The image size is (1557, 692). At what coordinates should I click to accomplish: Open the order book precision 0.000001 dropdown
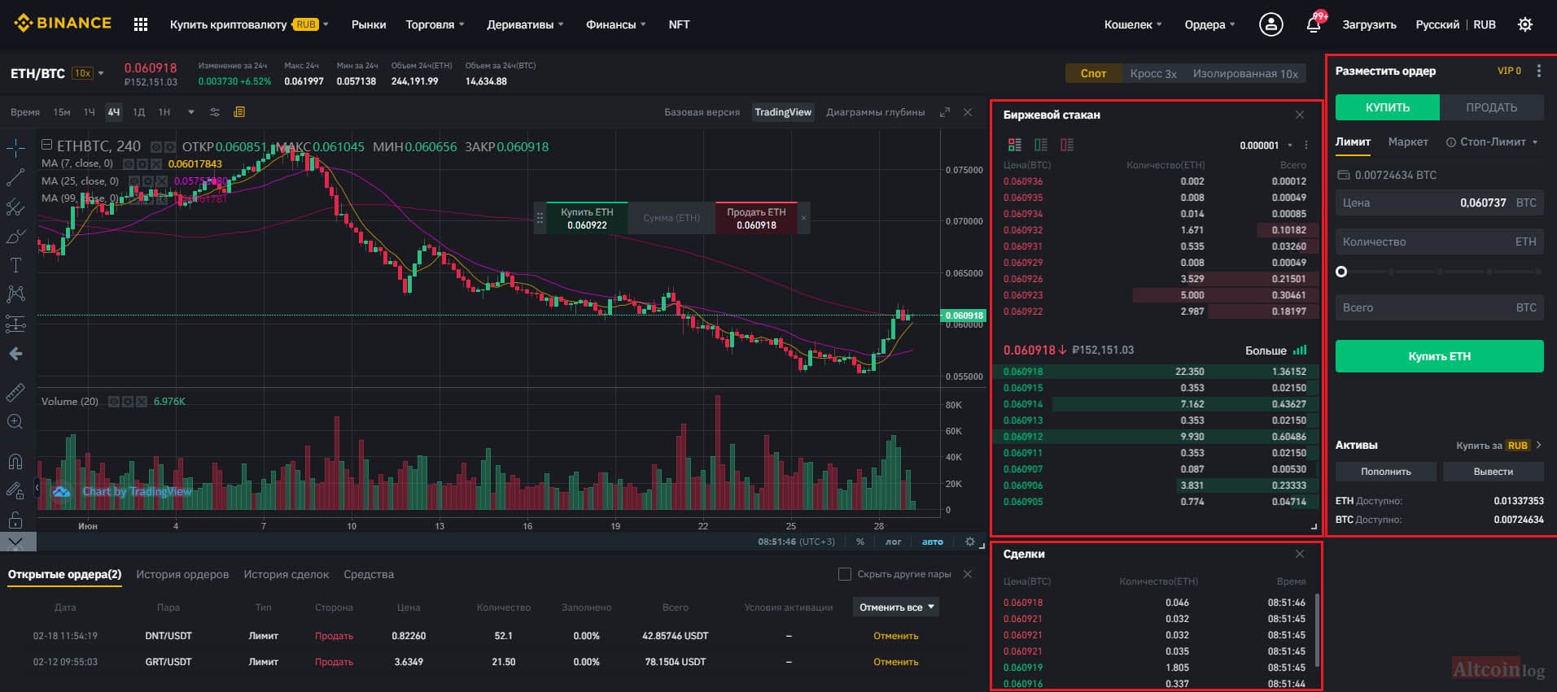1266,146
